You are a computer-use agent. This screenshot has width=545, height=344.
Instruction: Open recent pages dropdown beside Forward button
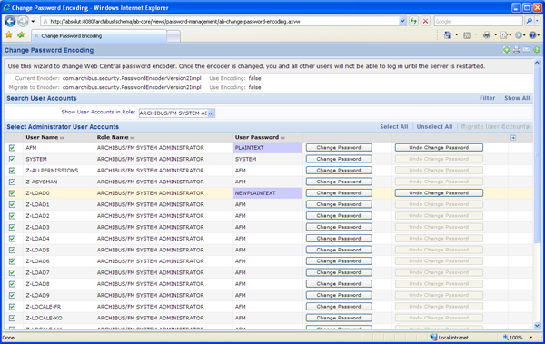pos(33,22)
